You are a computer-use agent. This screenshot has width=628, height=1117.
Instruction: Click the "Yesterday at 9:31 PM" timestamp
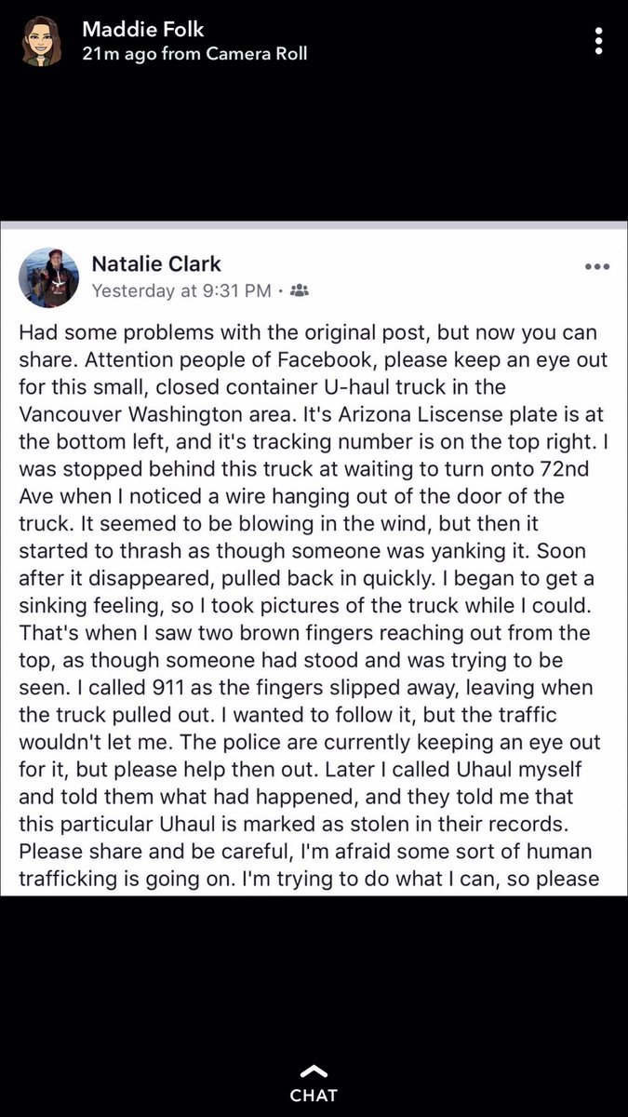point(180,290)
